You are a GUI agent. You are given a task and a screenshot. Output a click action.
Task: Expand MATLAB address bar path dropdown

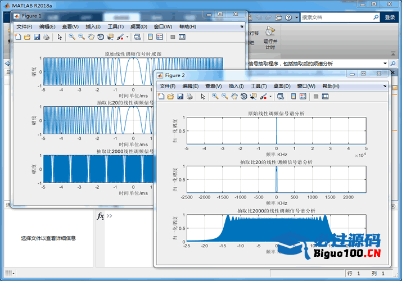pos(385,64)
